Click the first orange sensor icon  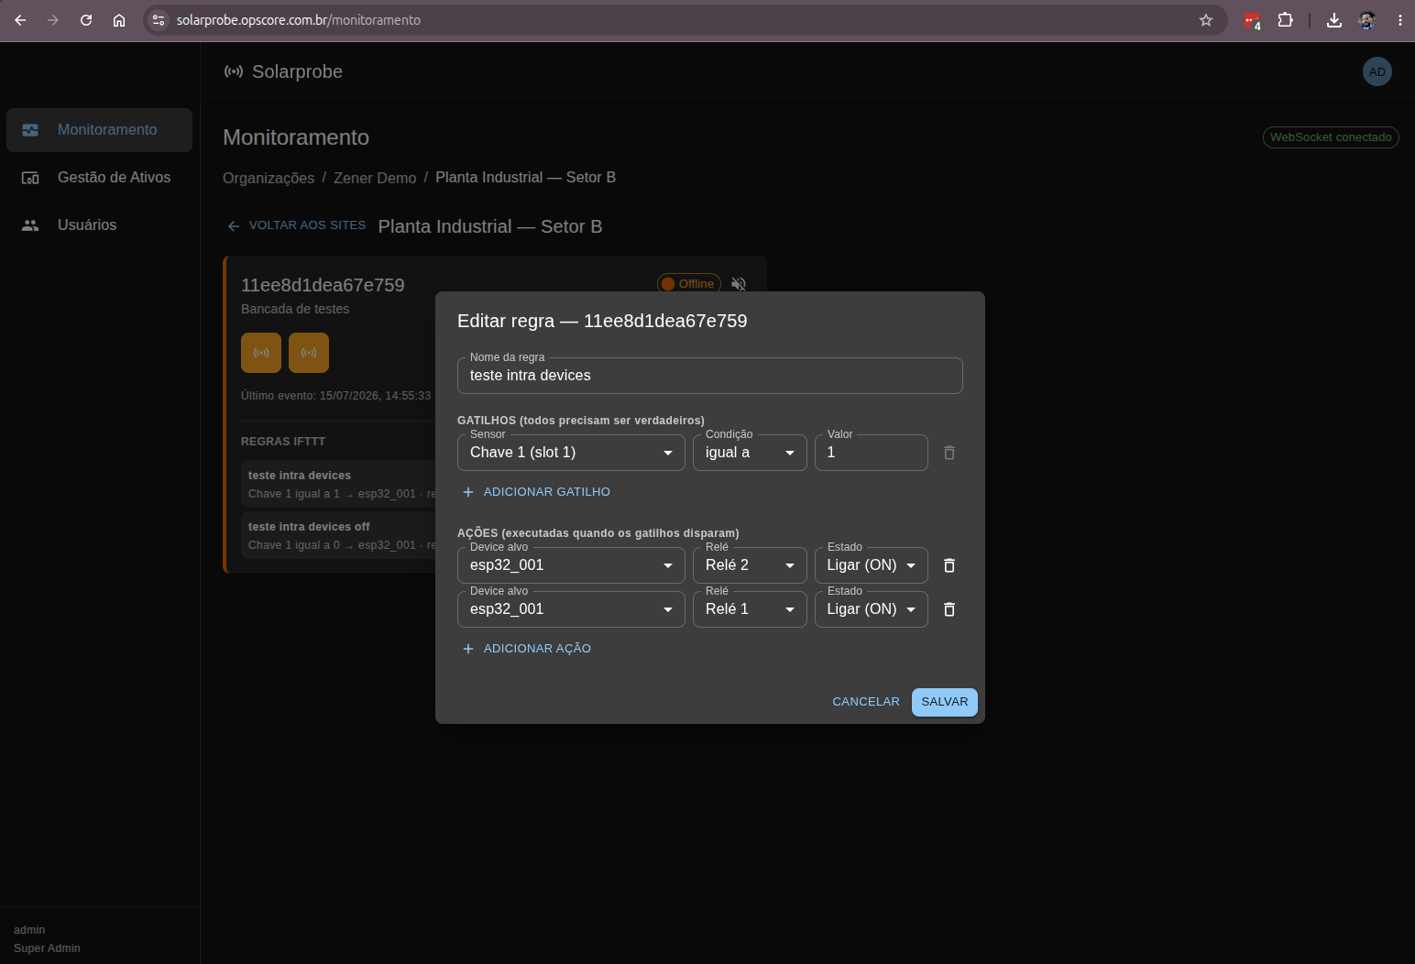tap(261, 353)
